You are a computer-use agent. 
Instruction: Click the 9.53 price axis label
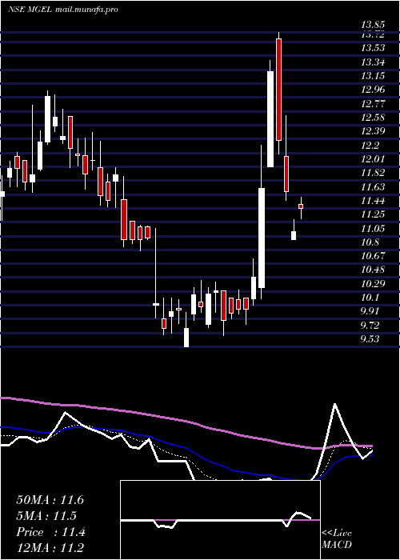click(x=370, y=339)
